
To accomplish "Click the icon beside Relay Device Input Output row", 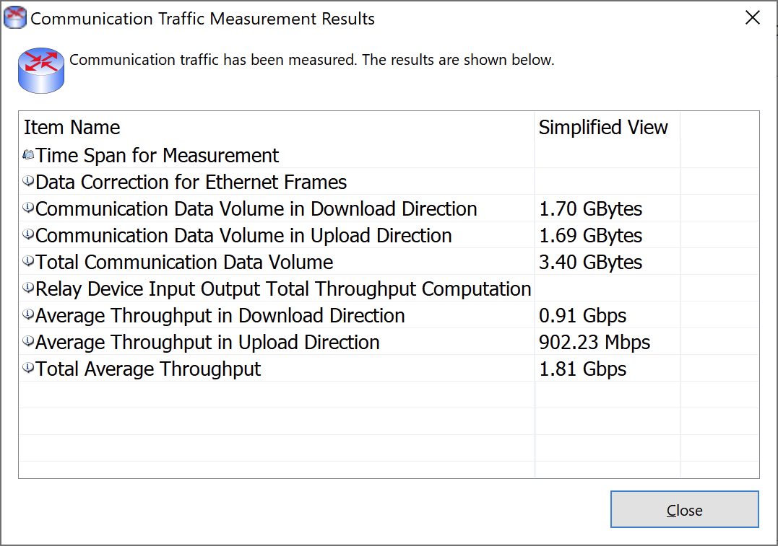I will [x=28, y=289].
